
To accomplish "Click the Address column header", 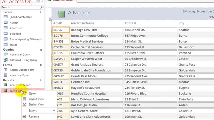I will (x=130, y=23).
